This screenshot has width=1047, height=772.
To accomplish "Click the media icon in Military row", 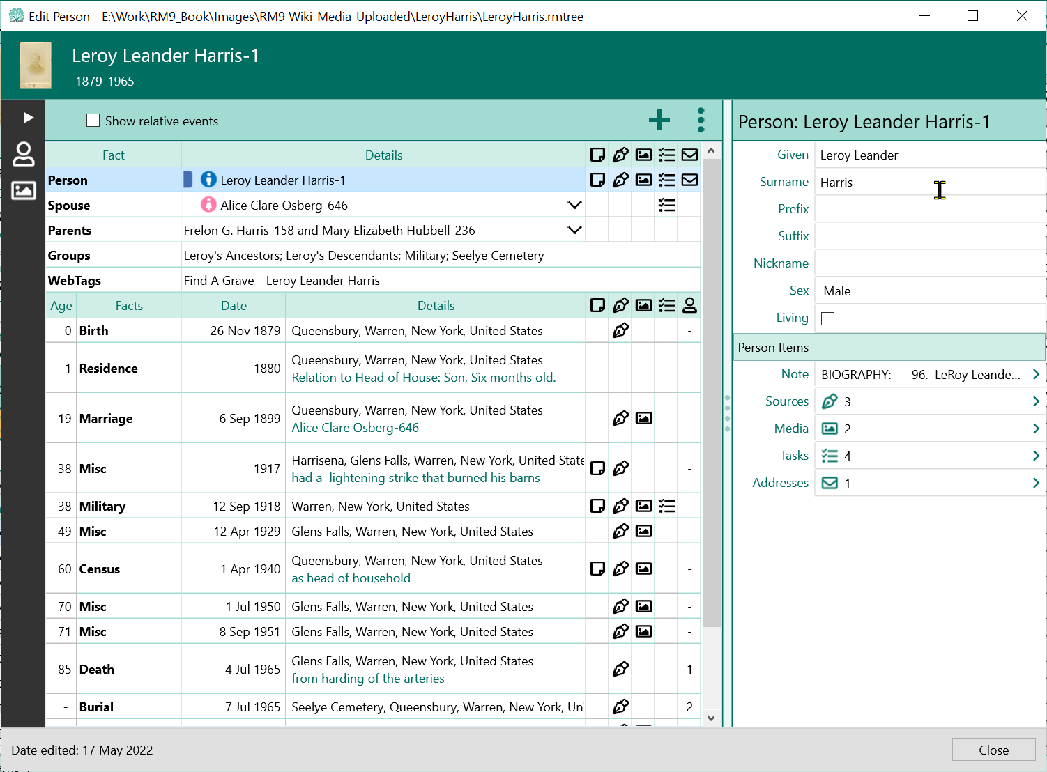I will coord(644,506).
